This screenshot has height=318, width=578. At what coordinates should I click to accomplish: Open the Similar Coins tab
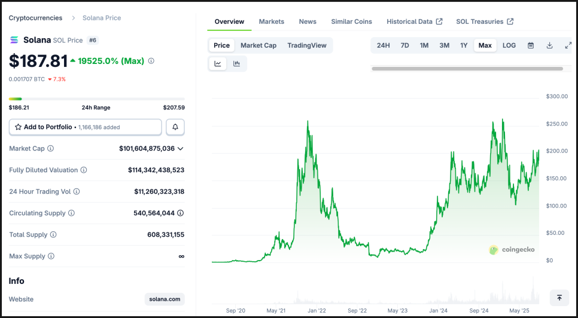click(351, 22)
